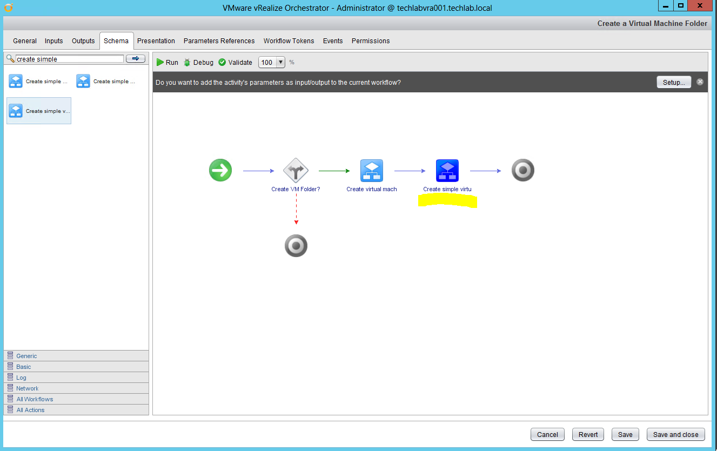Screen dimensions: 717x451
Task: Open the Parameters References tab
Action: coord(219,41)
